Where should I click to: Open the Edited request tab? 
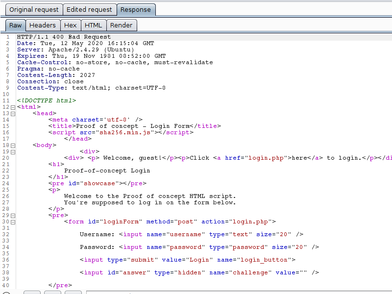(x=89, y=9)
